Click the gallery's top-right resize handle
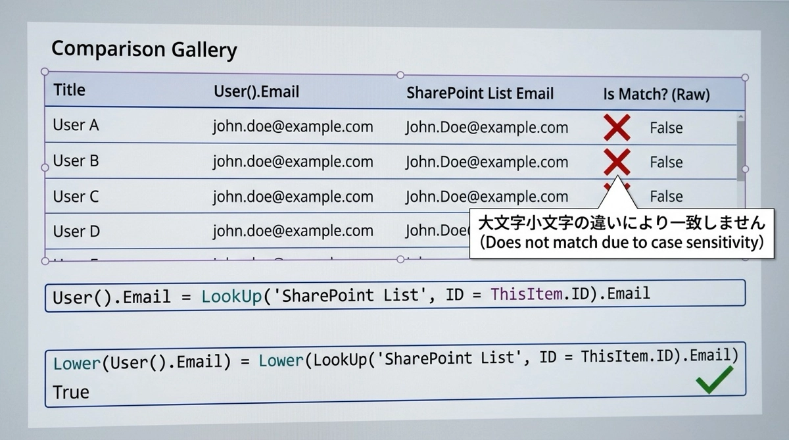 point(745,78)
